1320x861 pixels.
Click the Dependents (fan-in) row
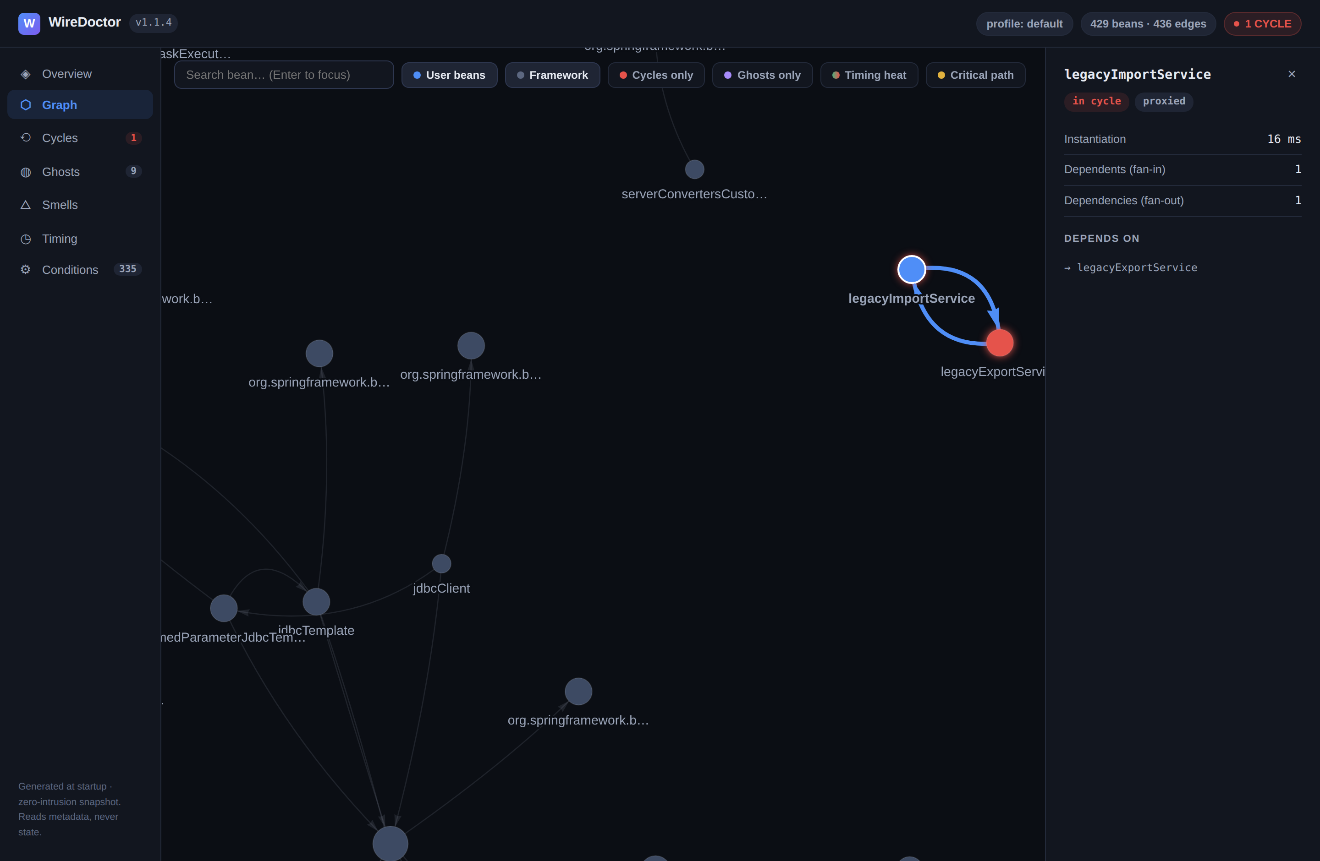click(x=1182, y=169)
